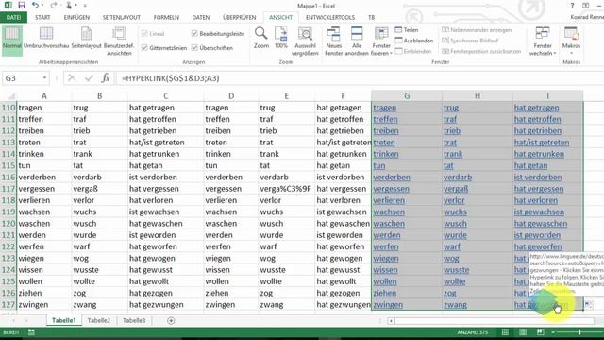Image resolution: width=604 pixels, height=340 pixels.
Task: Click the Zoom magnifier icon
Action: click(261, 38)
